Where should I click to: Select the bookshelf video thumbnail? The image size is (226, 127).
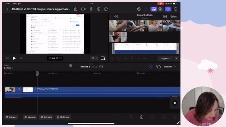pos(118,37)
